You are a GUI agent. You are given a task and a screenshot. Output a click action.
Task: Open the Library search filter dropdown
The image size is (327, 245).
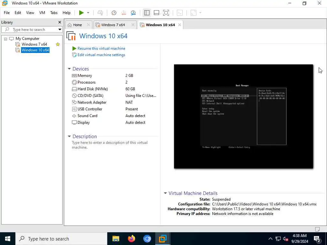(x=60, y=30)
